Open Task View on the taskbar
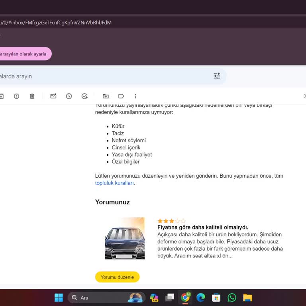The height and width of the screenshot is (306, 306). 170,298
